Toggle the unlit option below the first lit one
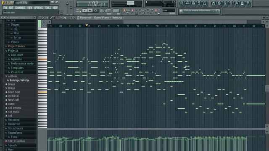The width and height of the screenshot is (269, 151). pyautogui.click(x=124, y=13)
